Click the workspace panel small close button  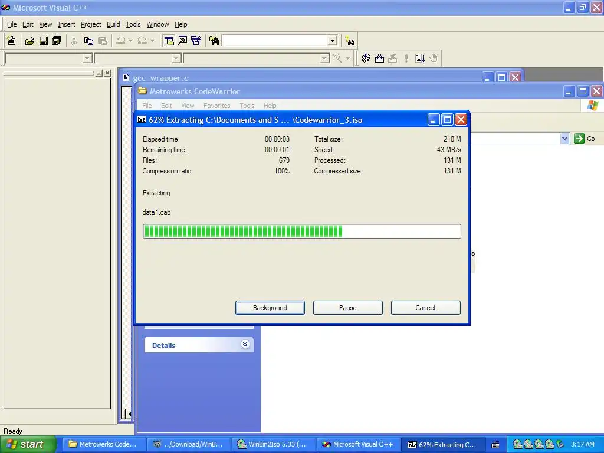pyautogui.click(x=107, y=73)
